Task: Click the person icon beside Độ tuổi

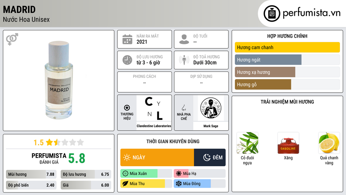Action: [184, 39]
